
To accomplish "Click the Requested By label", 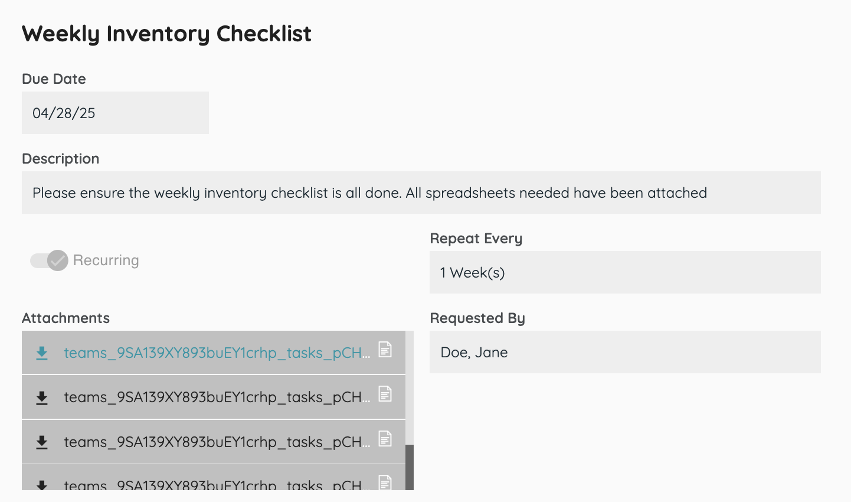I will click(x=477, y=318).
